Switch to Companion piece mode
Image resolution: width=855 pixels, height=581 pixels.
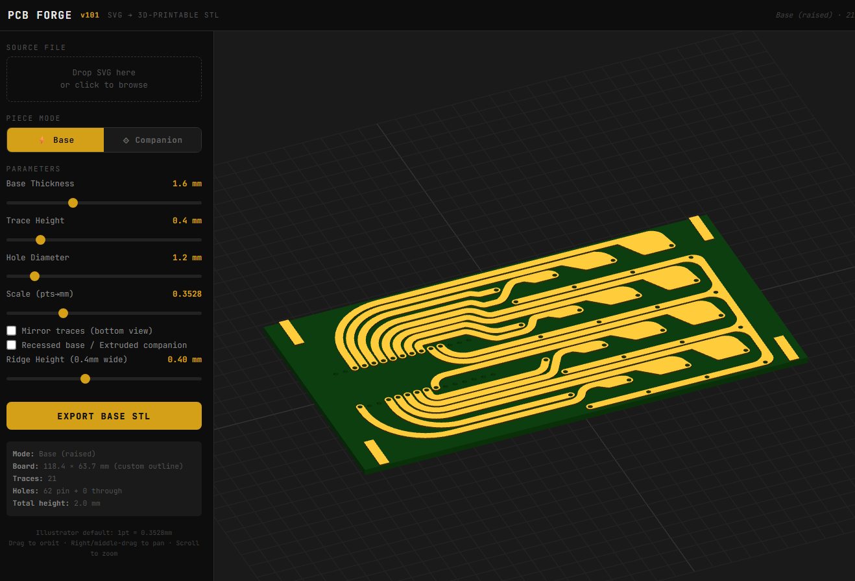pyautogui.click(x=152, y=140)
